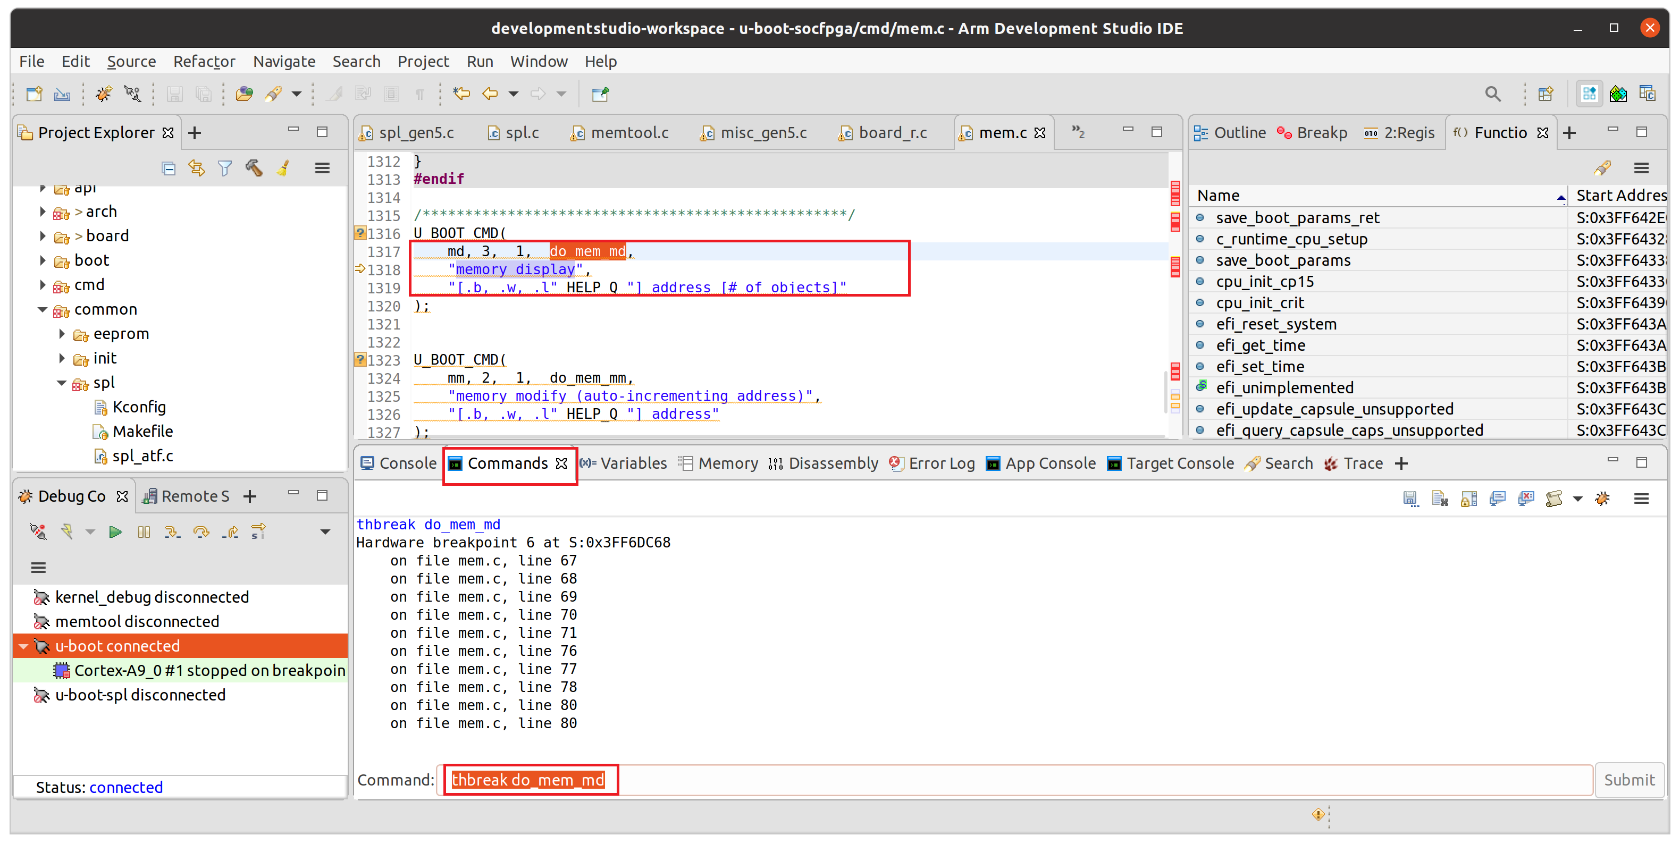Click in the Command input field
Image resolution: width=1680 pixels, height=844 pixels.
[x=1014, y=781]
